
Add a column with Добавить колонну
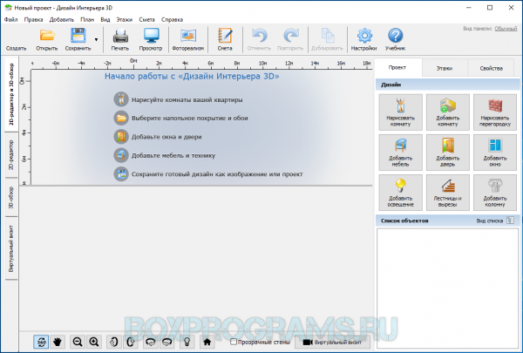click(x=495, y=193)
